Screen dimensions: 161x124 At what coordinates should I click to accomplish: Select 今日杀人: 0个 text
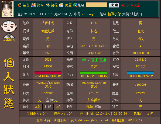(x=37, y=113)
